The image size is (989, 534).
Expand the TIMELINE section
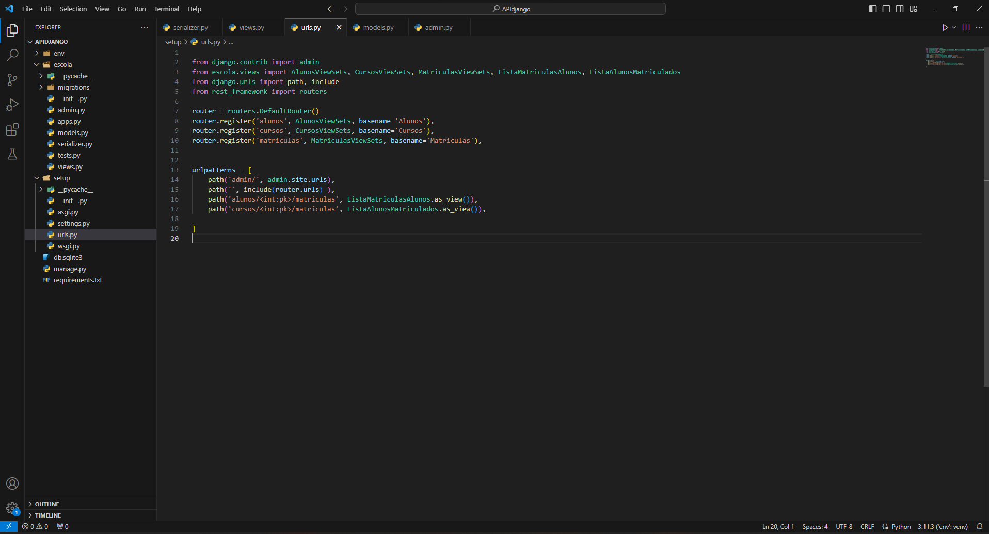point(91,515)
